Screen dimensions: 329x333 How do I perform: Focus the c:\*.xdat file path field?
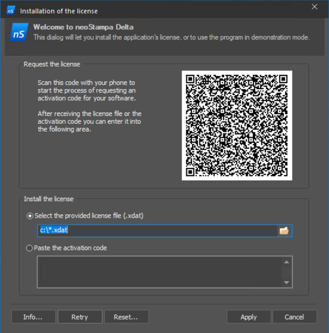point(157,231)
